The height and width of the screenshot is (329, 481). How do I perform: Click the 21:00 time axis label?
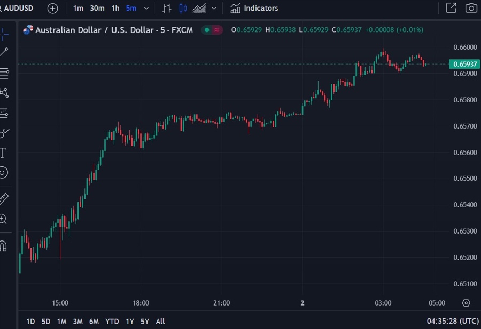point(221,303)
